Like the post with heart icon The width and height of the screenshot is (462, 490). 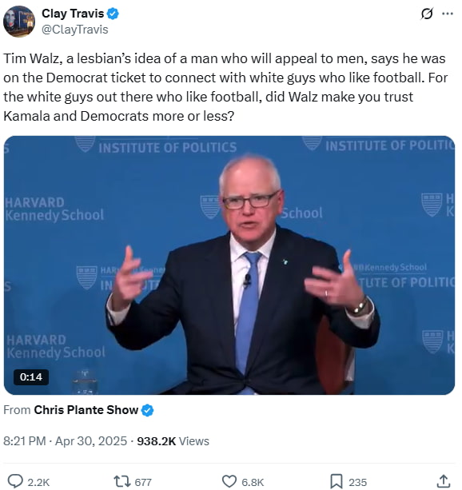[229, 481]
